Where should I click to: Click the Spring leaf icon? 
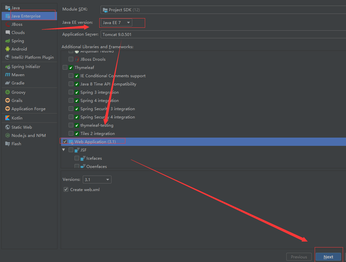tap(8, 41)
